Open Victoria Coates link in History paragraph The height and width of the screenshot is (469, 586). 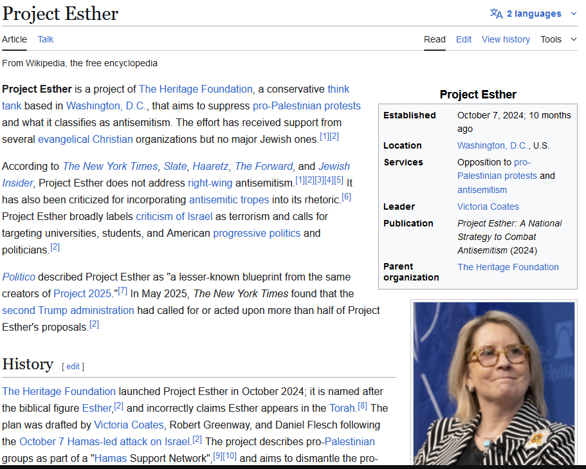[129, 425]
